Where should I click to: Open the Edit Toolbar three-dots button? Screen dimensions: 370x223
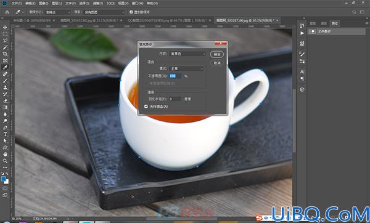[5, 168]
